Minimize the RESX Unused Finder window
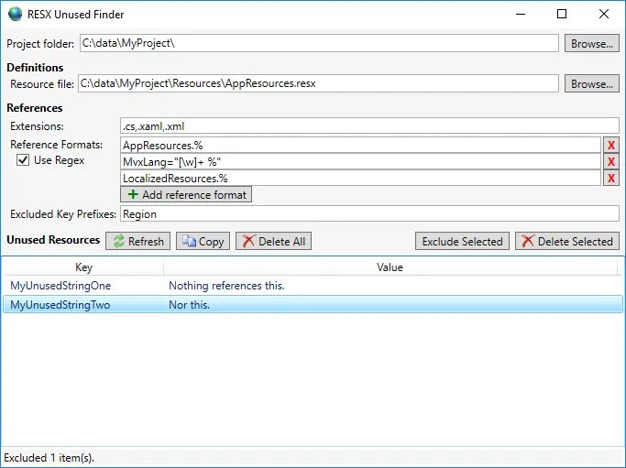 coord(521,14)
